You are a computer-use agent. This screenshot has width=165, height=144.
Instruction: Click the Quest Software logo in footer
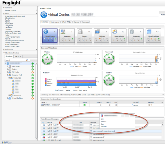click(7, 143)
